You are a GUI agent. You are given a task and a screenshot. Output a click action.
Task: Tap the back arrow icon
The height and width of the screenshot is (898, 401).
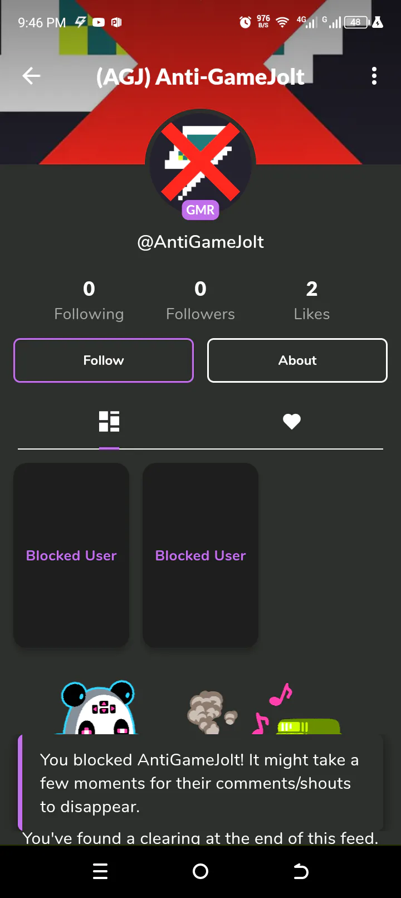pyautogui.click(x=31, y=76)
